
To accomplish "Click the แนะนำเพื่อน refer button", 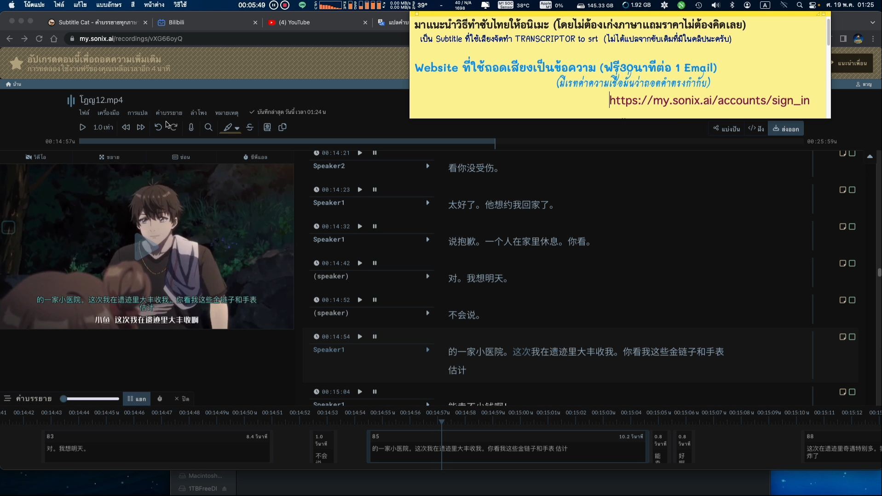I will click(852, 63).
